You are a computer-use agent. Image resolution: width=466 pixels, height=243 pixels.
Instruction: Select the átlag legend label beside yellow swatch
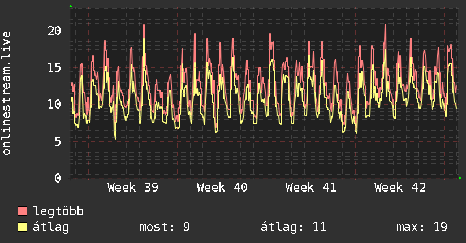click(x=51, y=227)
